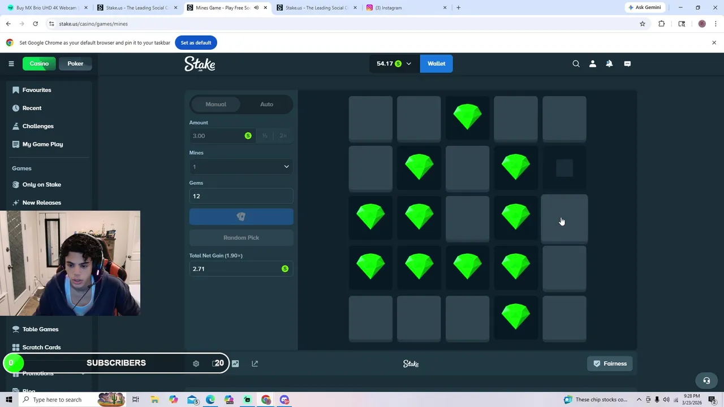Open the Fairness panel

click(x=610, y=363)
